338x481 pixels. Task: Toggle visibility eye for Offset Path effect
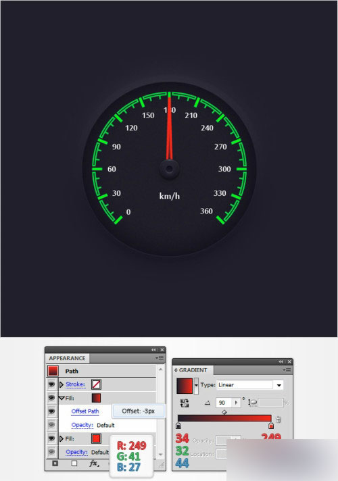coord(51,411)
